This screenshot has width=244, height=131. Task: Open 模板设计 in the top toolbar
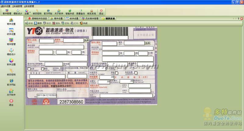pos(18,12)
